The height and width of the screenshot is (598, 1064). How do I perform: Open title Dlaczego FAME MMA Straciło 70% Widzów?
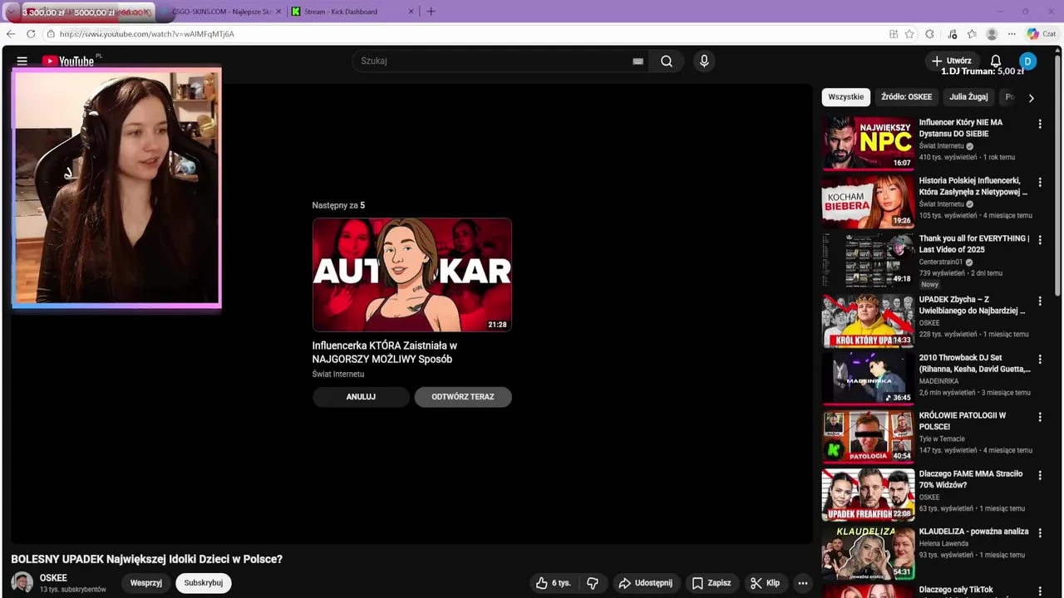(x=971, y=479)
